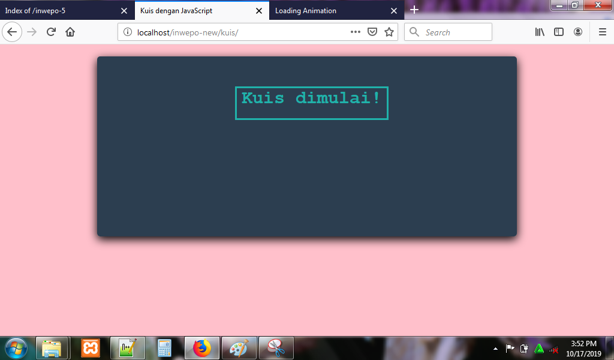Screen dimensions: 614x360
Task: Open Windows Explorer from taskbar
Action: 52,348
